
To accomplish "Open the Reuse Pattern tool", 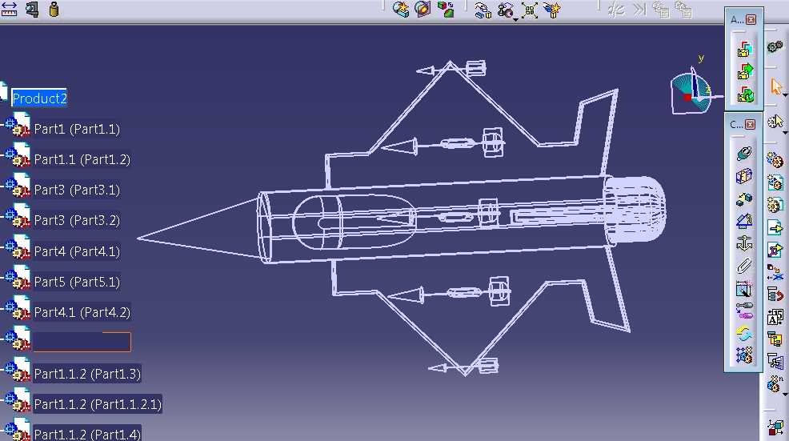I will tap(743, 355).
